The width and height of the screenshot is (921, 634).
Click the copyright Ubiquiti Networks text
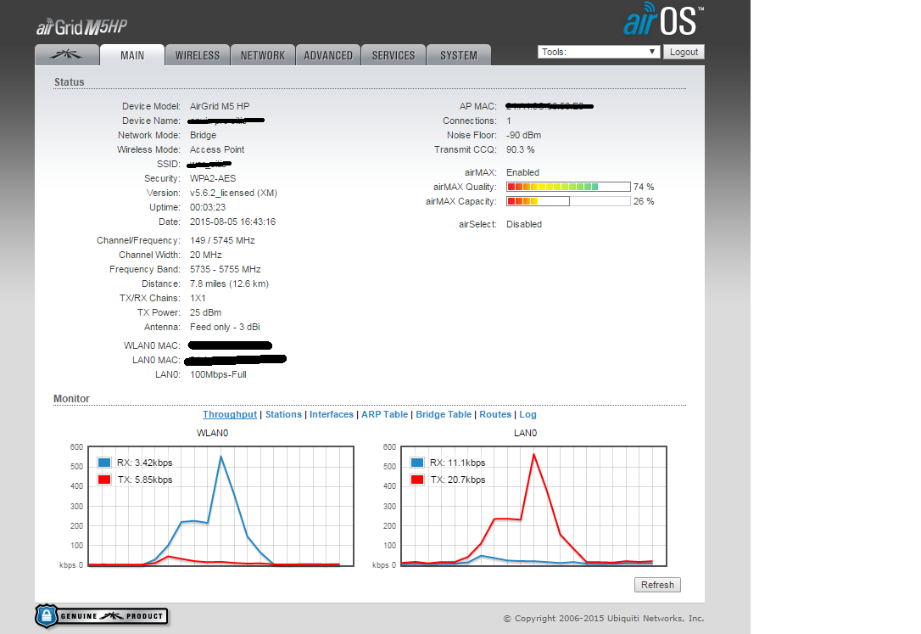604,618
